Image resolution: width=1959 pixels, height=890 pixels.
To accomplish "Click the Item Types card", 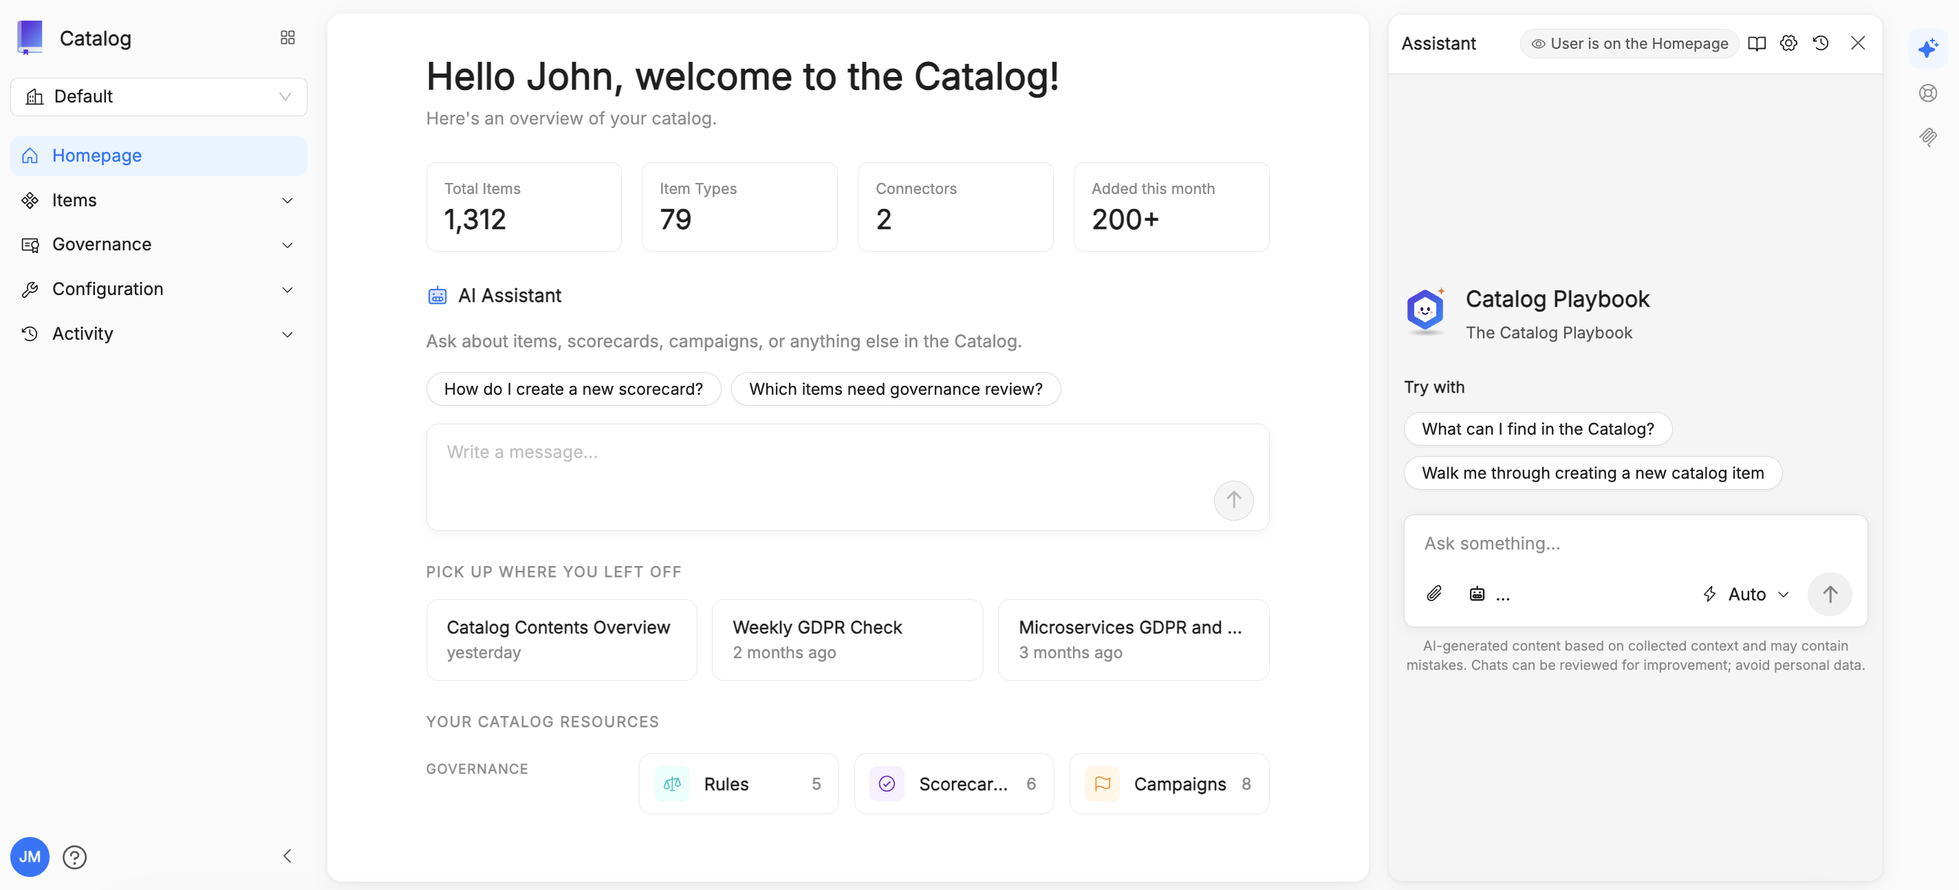I will point(739,207).
